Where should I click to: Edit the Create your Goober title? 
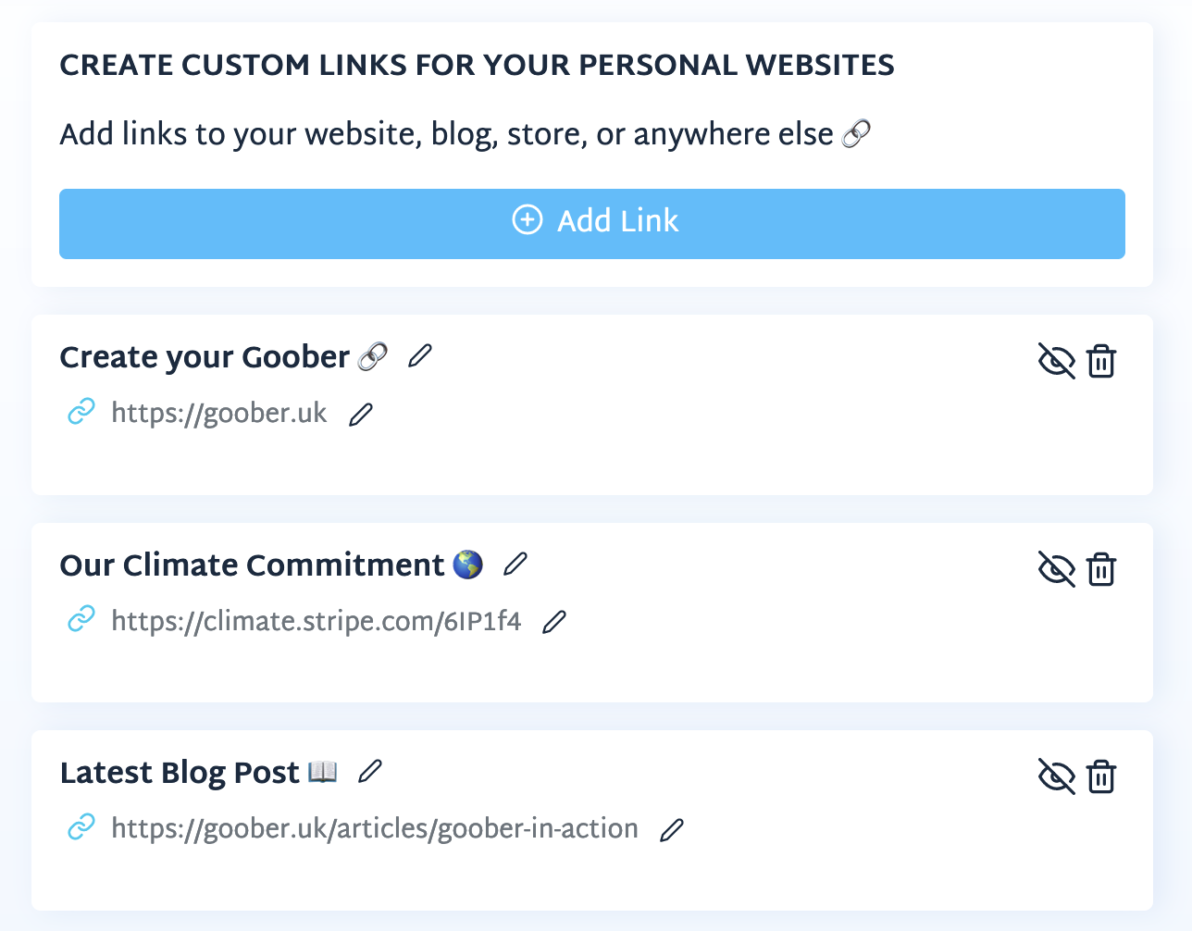click(420, 355)
